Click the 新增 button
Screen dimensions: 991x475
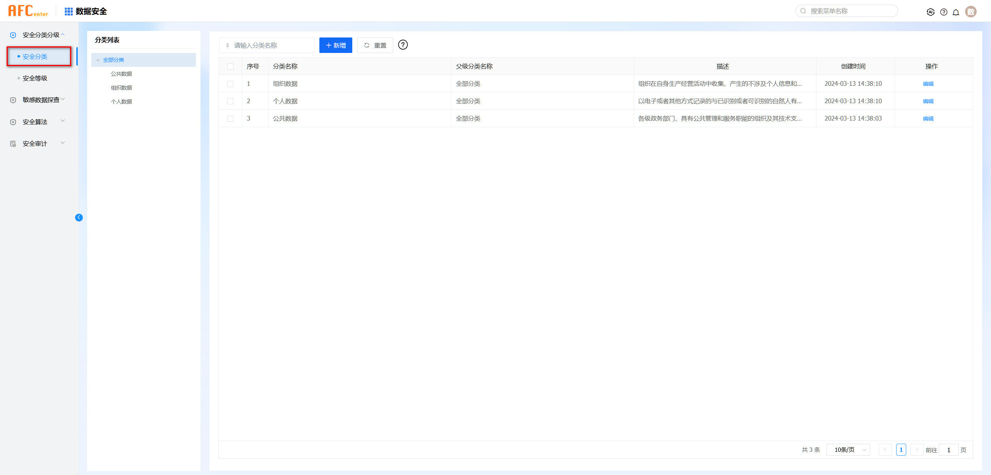[335, 45]
